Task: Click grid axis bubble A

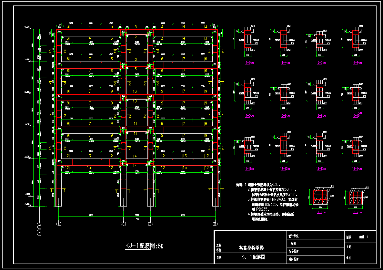Action: (x=59, y=224)
